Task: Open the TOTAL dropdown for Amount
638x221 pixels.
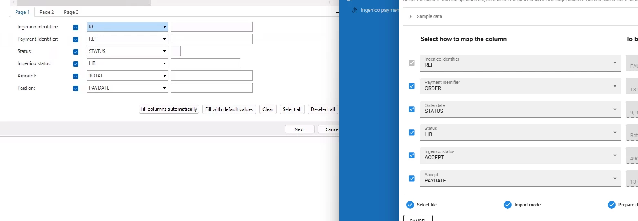Action: (x=128, y=76)
